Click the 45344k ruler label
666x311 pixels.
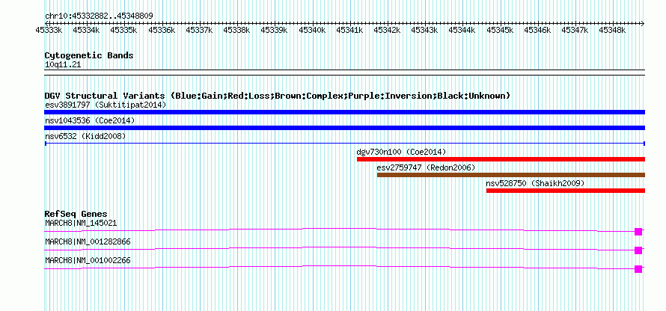click(x=462, y=30)
